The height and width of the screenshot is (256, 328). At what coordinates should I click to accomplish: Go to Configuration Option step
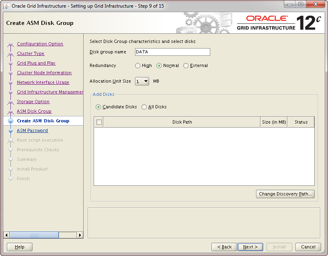[40, 44]
